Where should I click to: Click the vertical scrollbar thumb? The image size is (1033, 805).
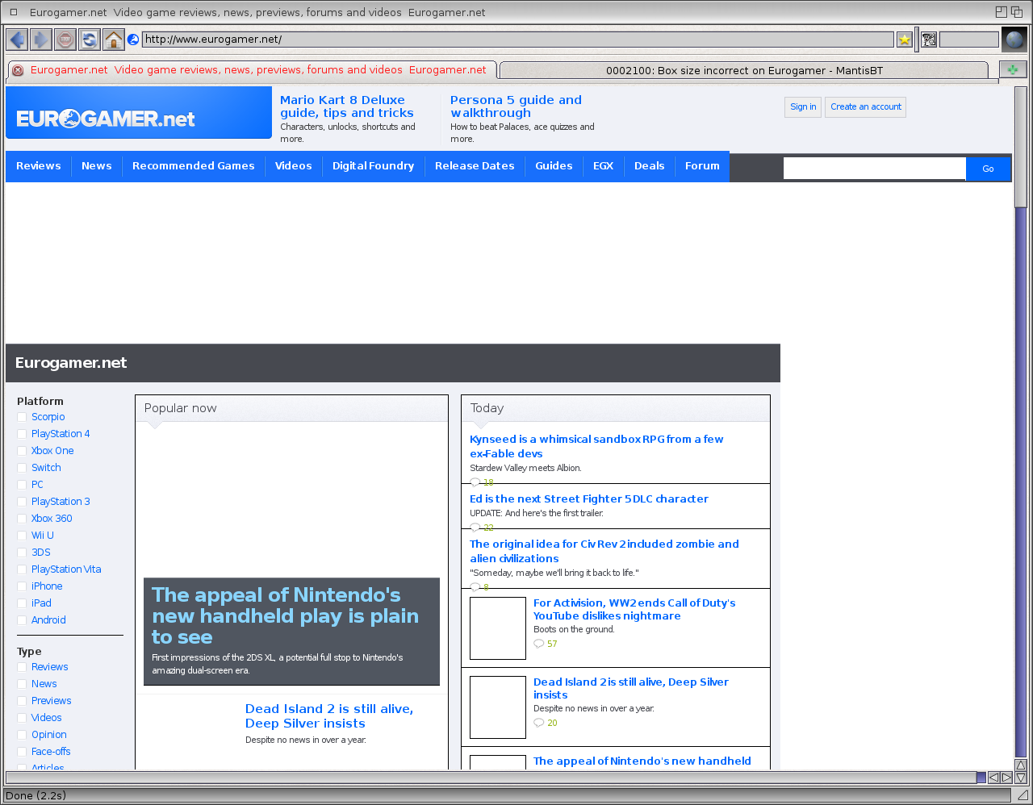click(x=1021, y=145)
